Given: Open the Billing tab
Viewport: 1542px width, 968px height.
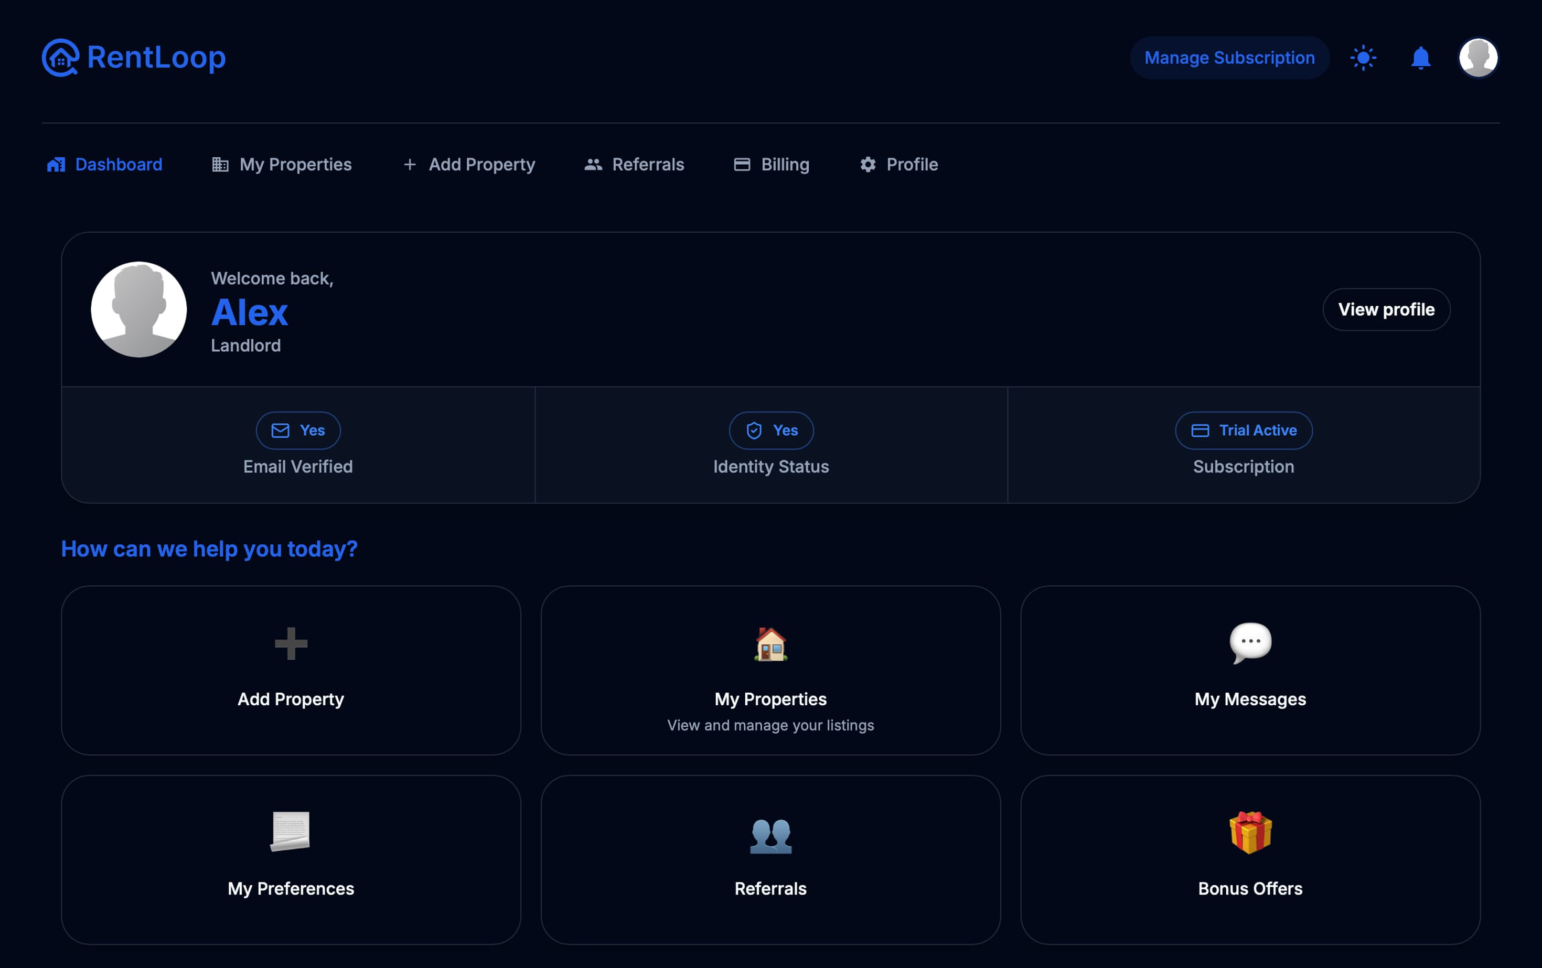Looking at the screenshot, I should (x=785, y=165).
